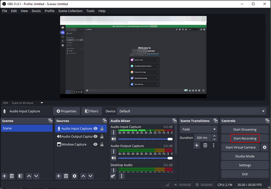271x189 pixels.
Task: Expand the Fade transition dropdown
Action: click(214, 130)
